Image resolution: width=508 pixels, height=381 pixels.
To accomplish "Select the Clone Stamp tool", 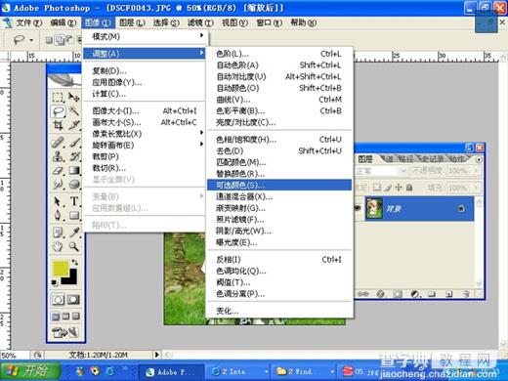I will click(x=58, y=156).
